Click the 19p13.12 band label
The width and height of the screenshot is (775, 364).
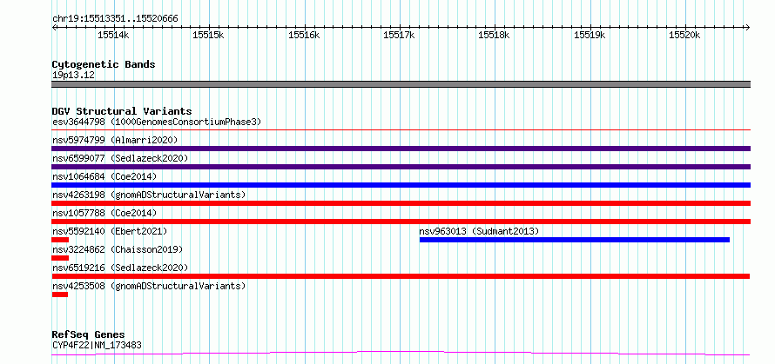[73, 76]
